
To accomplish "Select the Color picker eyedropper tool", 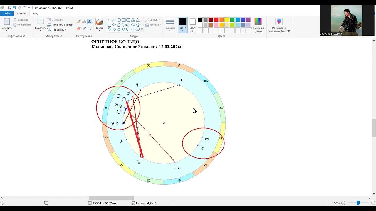I will point(84,29).
